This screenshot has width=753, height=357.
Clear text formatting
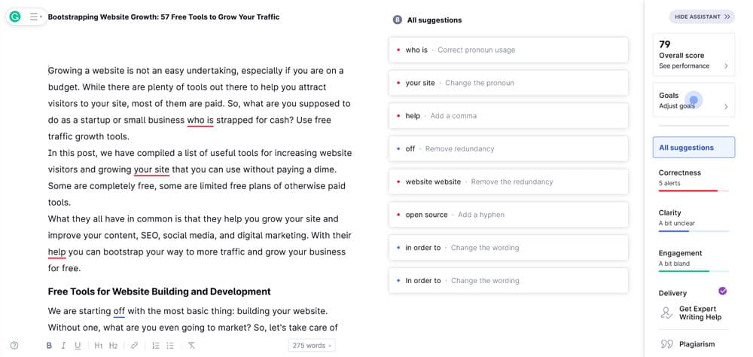tap(191, 346)
